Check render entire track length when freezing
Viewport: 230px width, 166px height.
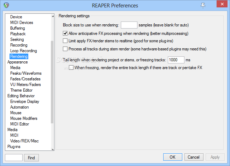pos(71,67)
